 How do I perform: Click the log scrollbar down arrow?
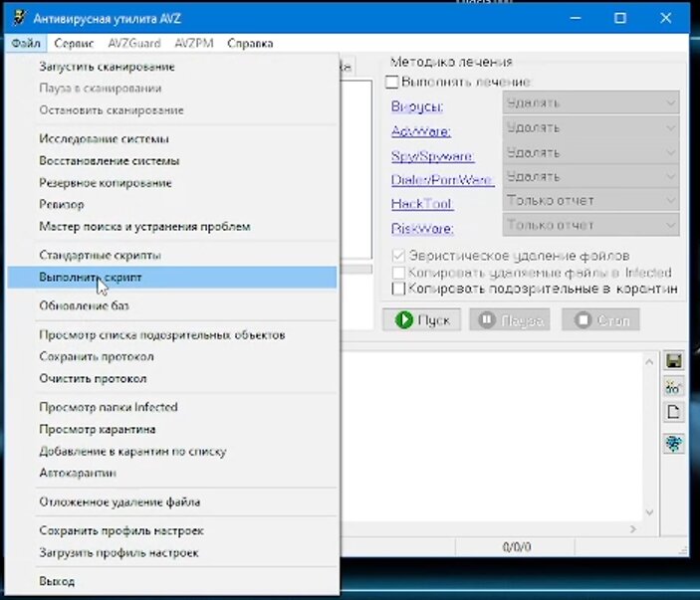tap(649, 512)
